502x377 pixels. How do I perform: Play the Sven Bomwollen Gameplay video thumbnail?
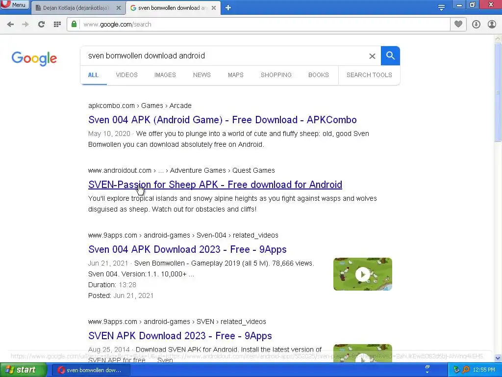tap(362, 274)
